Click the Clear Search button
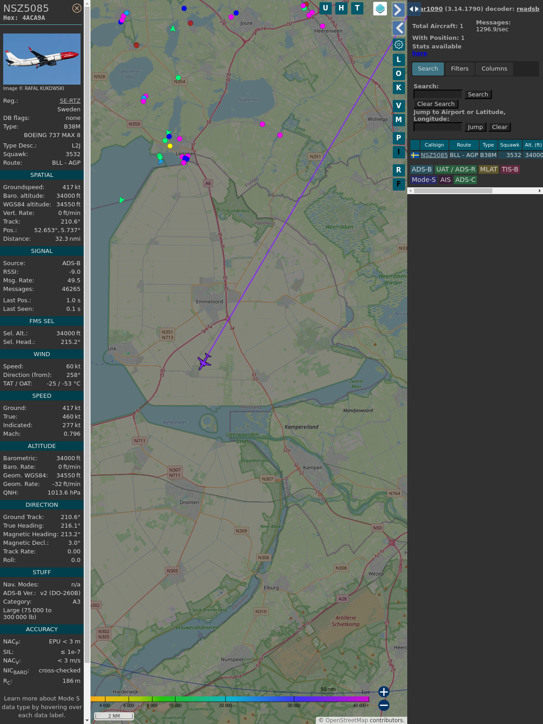Screen dimensions: 543x724 point(436,104)
